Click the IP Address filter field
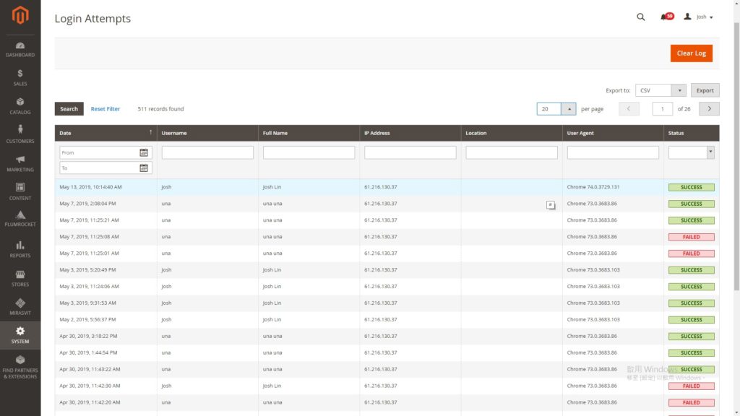Viewport: 740px width, 416px height. pos(410,152)
